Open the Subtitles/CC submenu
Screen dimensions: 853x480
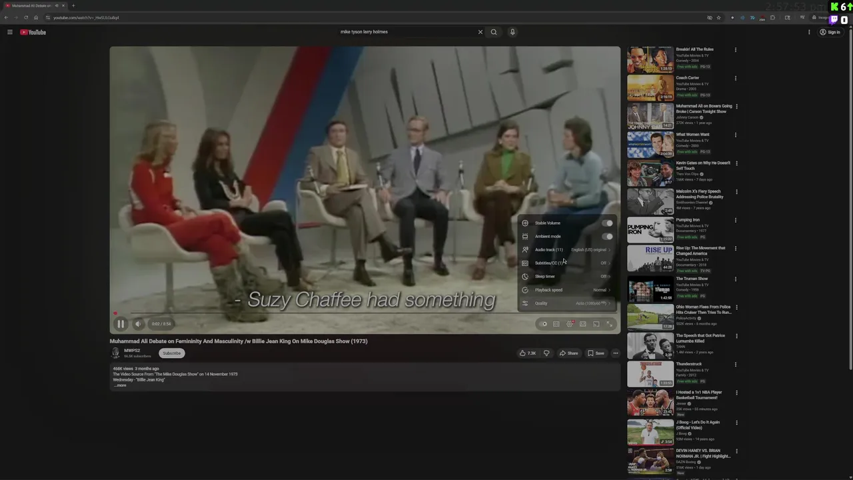[x=567, y=263]
